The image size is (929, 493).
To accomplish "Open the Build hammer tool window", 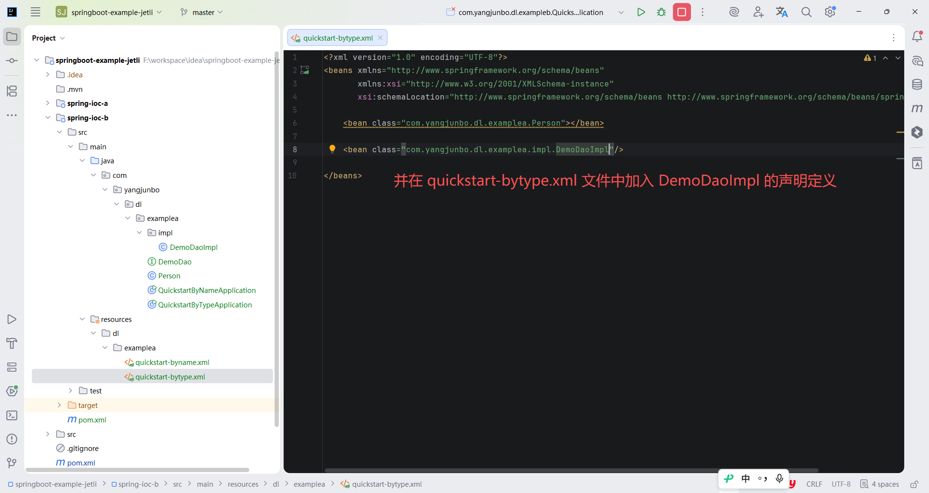I will tap(12, 343).
